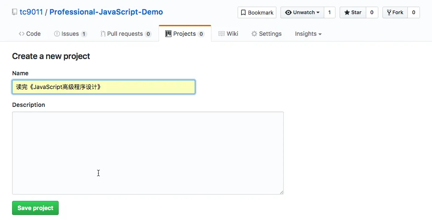Click the Wiki book icon
Screen dimensions: 432x220
(221, 34)
